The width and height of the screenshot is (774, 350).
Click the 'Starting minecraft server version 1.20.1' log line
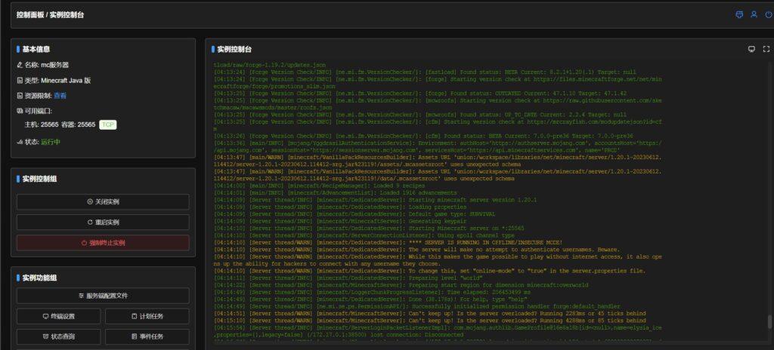point(375,200)
